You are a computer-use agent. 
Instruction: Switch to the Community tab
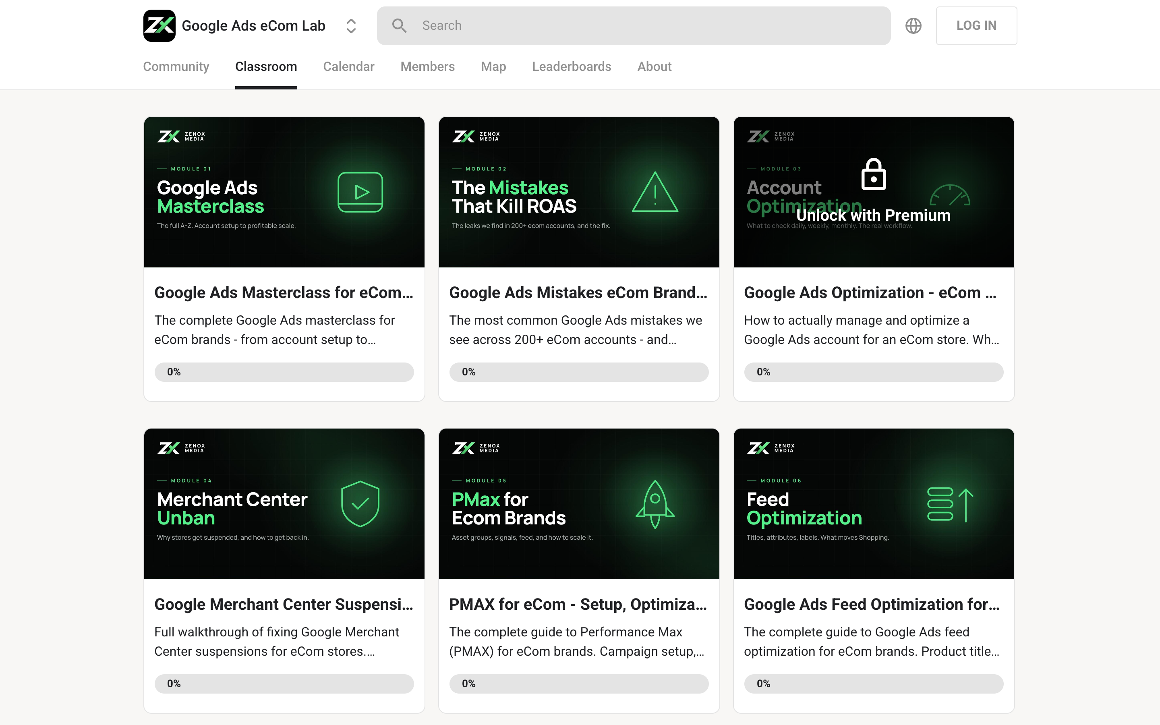[x=176, y=66]
